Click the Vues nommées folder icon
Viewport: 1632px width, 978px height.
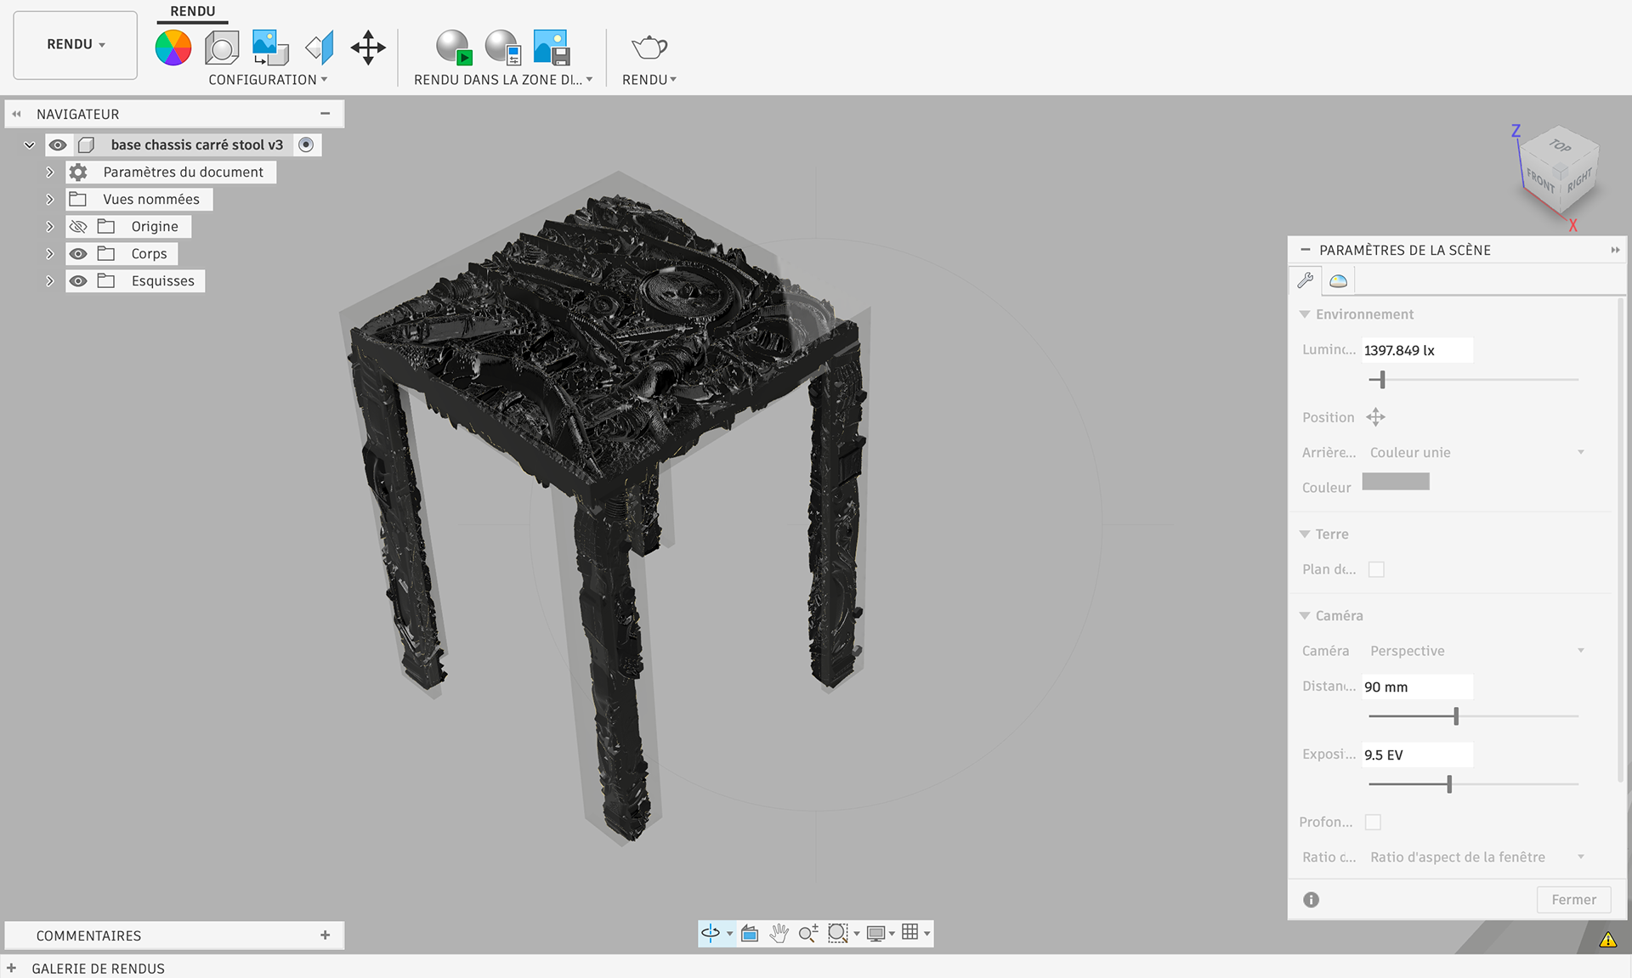click(x=78, y=200)
